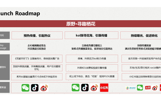Click the gray Key message row label
This screenshot has width=161, height=101.
tap(5, 47)
